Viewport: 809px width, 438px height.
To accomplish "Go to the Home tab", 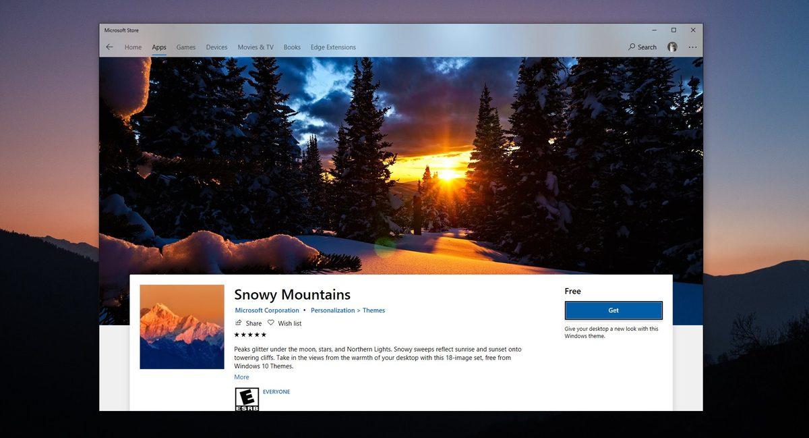I will (133, 47).
